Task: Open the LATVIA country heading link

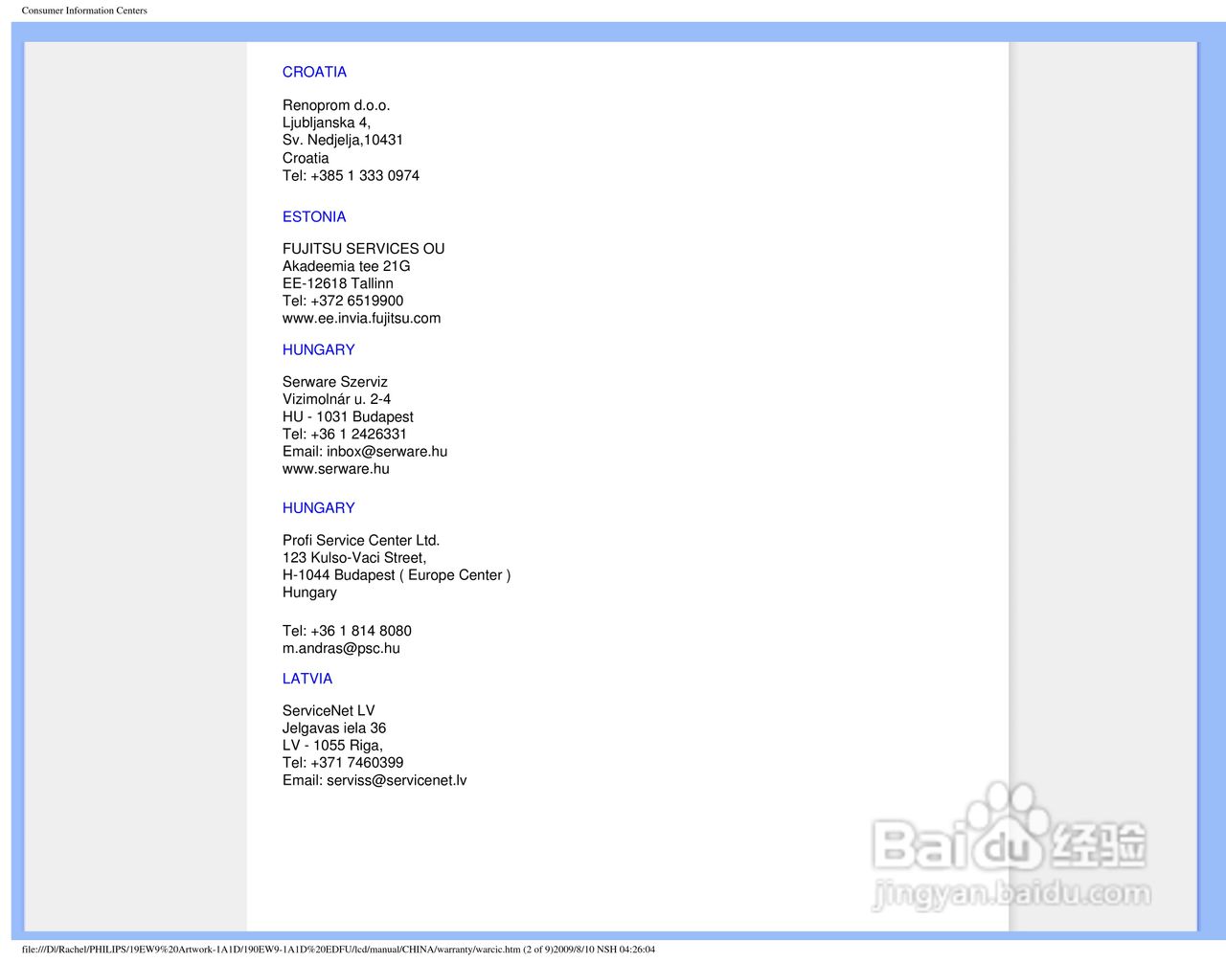Action: pos(307,679)
